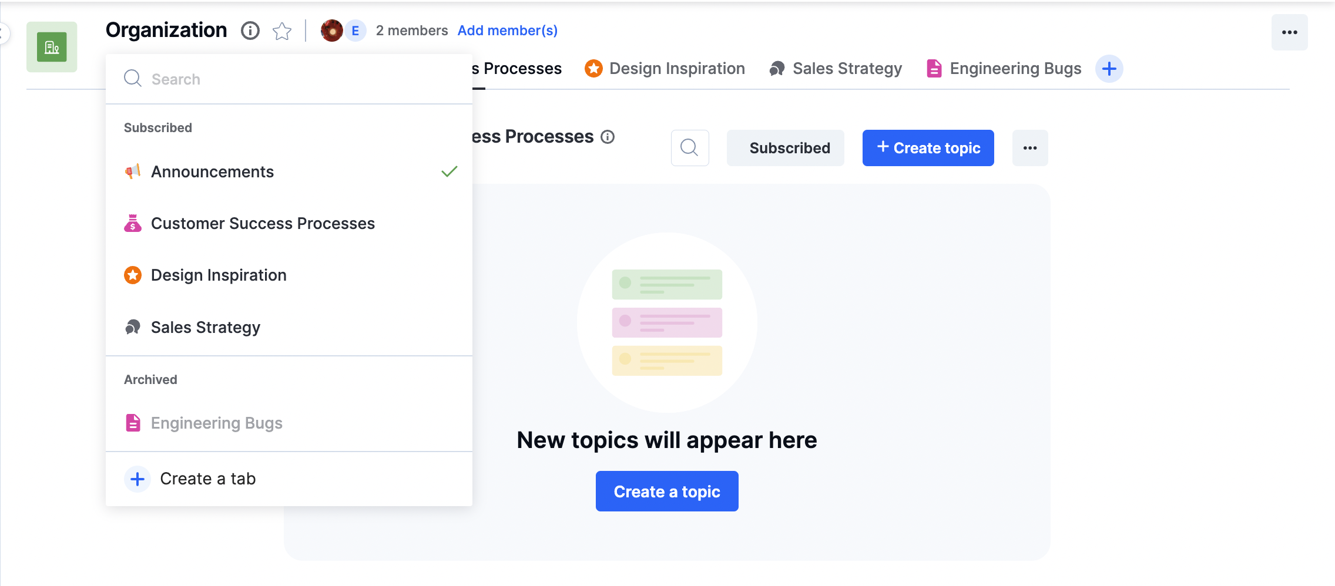Viewport: 1335px width, 586px height.
Task: Select Design Inspiration in dropdown list
Action: click(289, 275)
